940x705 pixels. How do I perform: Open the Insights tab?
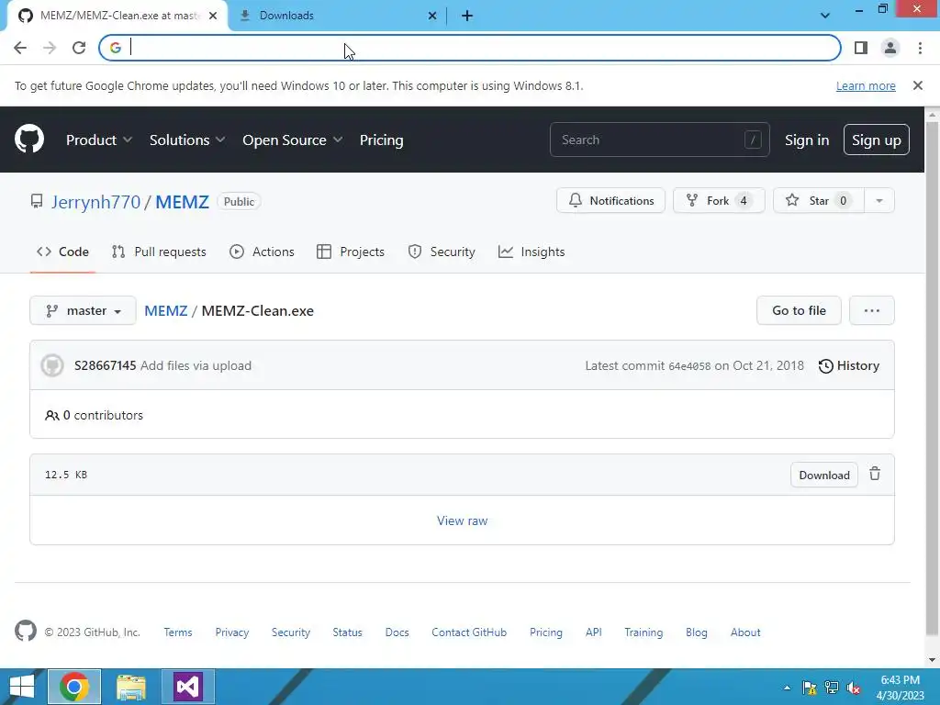(532, 252)
